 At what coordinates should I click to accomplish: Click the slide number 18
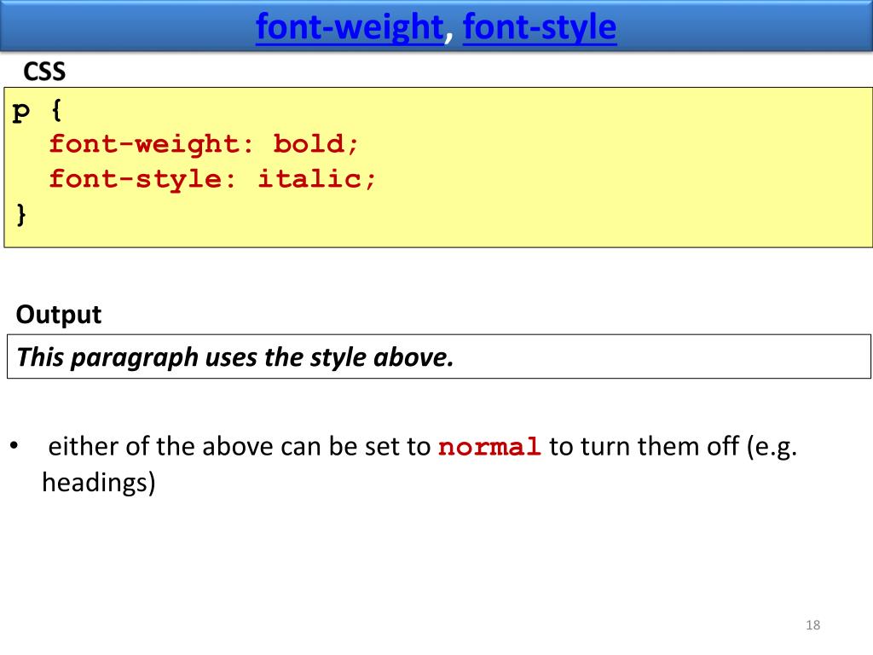tap(812, 625)
